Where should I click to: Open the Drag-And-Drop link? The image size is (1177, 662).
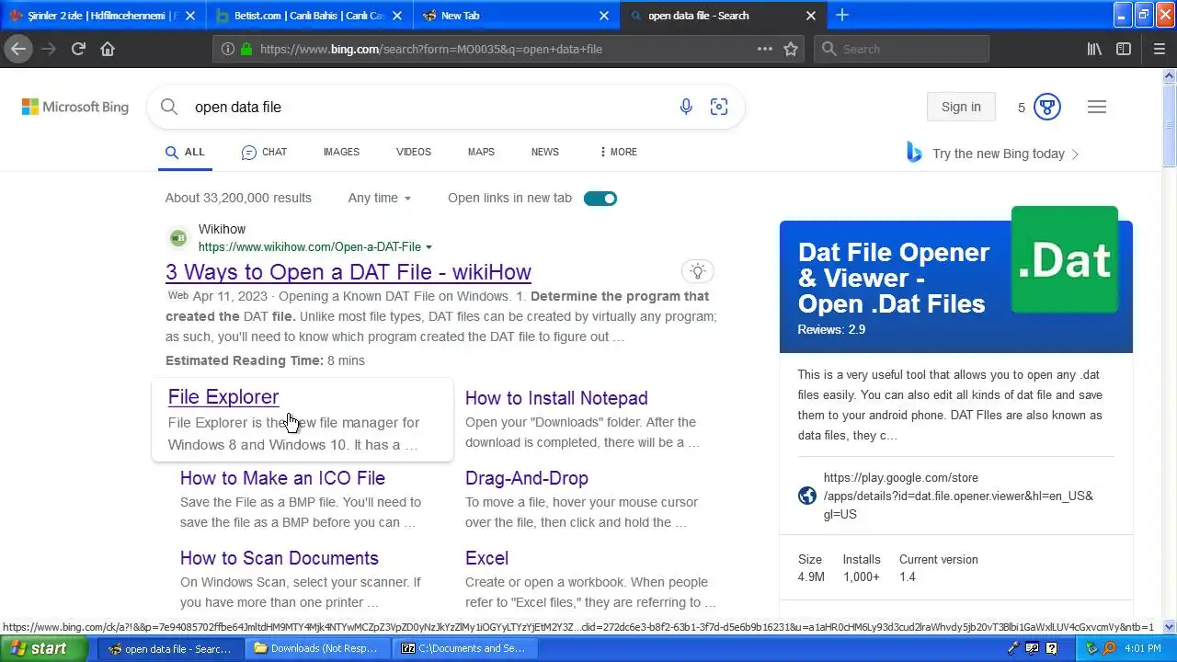click(527, 478)
